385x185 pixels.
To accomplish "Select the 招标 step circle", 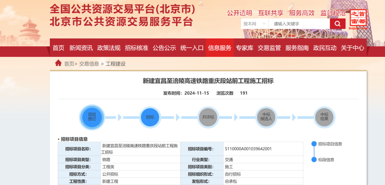I will (x=150, y=117).
